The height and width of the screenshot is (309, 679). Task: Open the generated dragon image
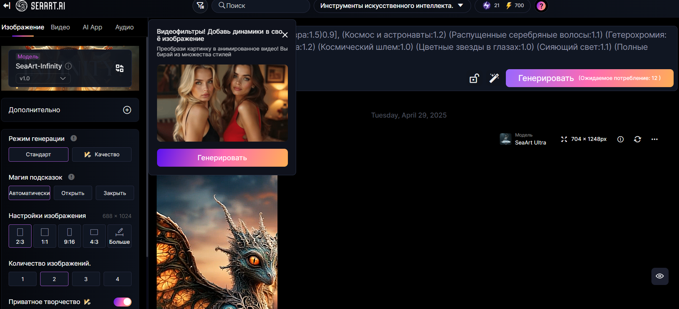click(x=217, y=242)
